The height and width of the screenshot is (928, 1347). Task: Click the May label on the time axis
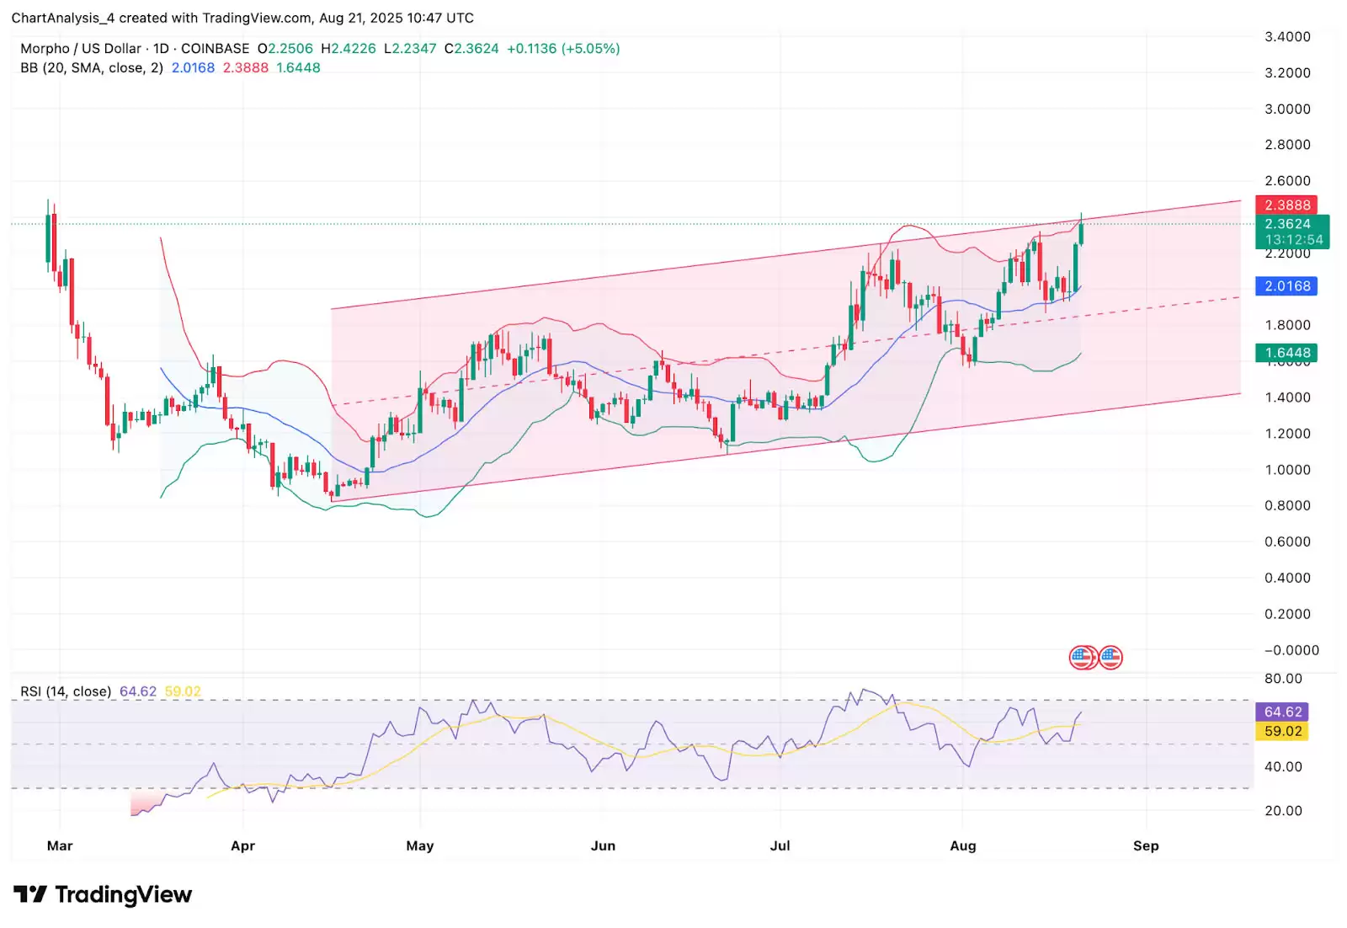tap(419, 845)
